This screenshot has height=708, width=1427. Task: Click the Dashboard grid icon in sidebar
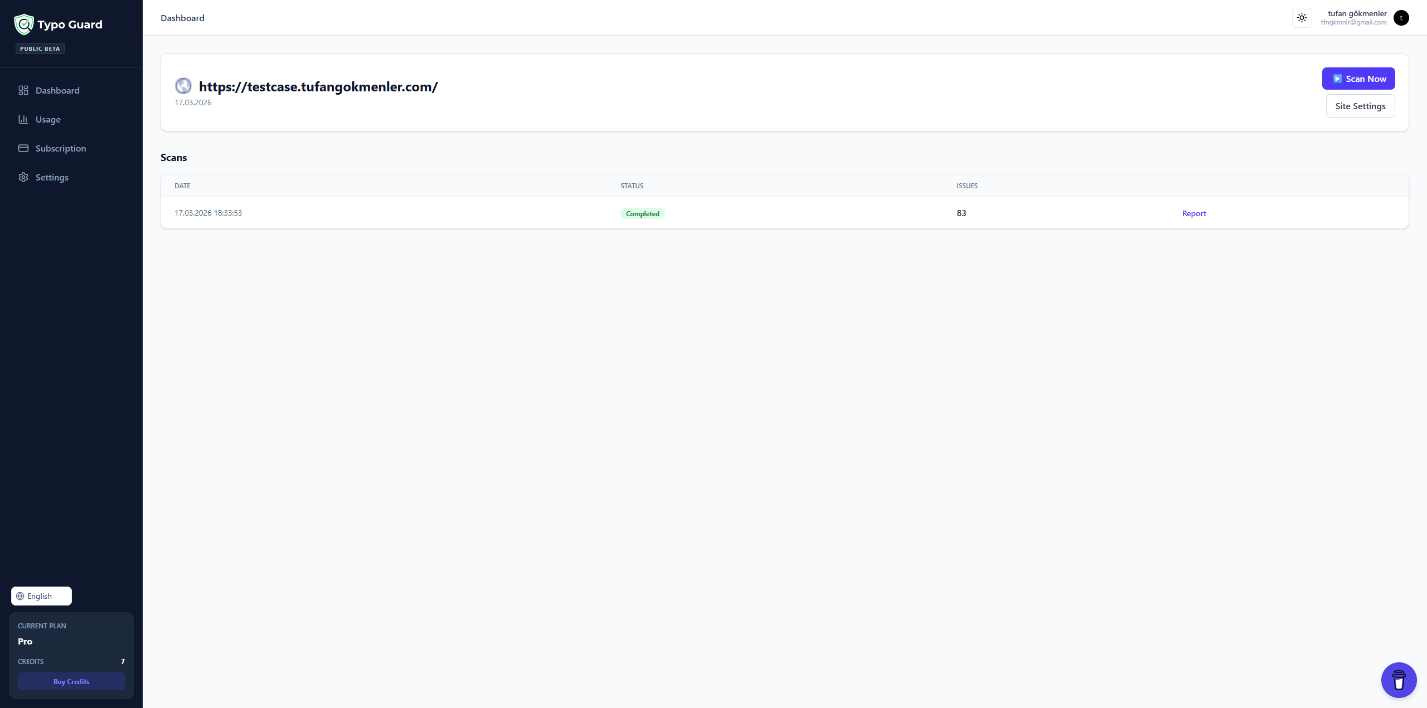23,90
